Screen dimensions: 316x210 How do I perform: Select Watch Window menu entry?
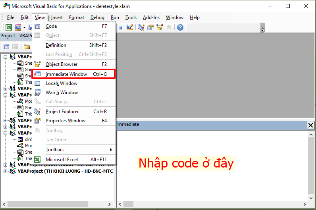click(x=74, y=92)
